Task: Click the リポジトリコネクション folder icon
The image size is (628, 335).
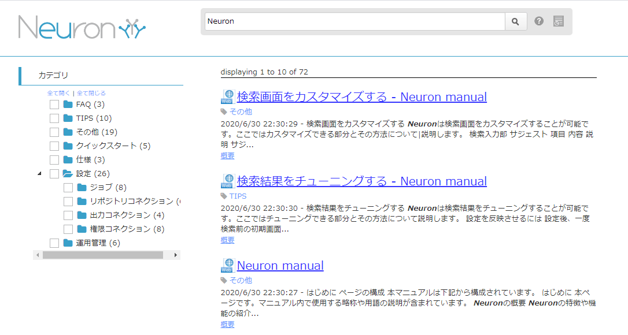Action: 82,202
